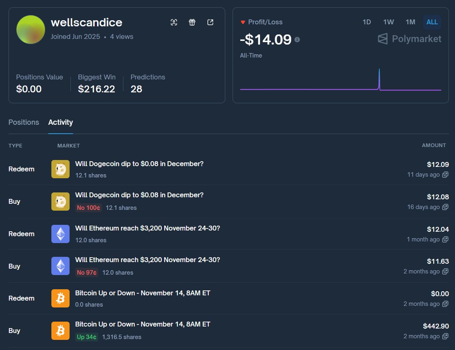Viewport: 455px width, 350px height.
Task: Click the TYPE column header
Action: point(15,146)
